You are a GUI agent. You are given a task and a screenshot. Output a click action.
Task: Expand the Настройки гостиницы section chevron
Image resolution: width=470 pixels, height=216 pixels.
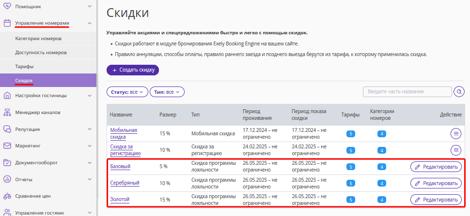click(89, 96)
